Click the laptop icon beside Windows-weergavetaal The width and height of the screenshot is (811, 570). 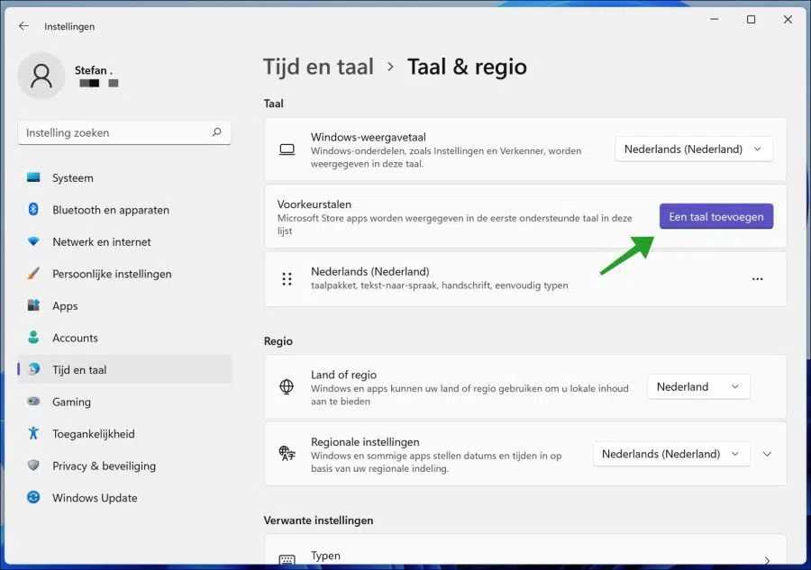[x=287, y=149]
